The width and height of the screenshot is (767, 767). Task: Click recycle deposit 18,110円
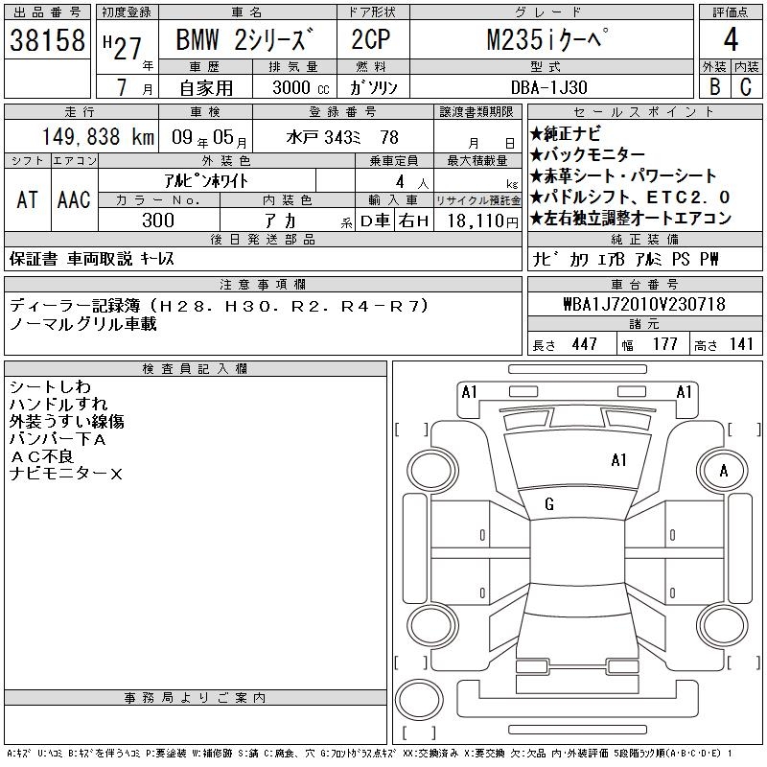[483, 221]
